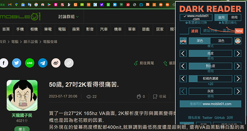Click the 電腦螢幕 breadcrumb link
Viewport: 247px width, 131px height.
point(50,42)
